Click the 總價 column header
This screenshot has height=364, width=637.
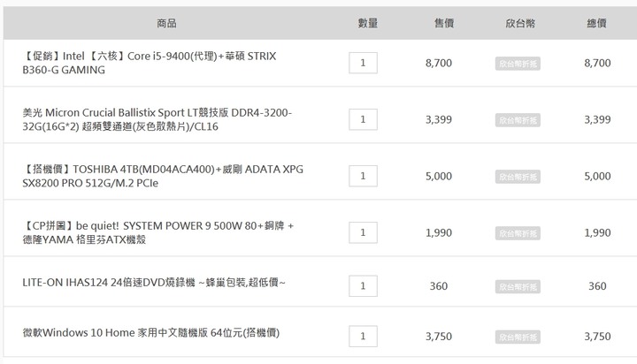597,23
